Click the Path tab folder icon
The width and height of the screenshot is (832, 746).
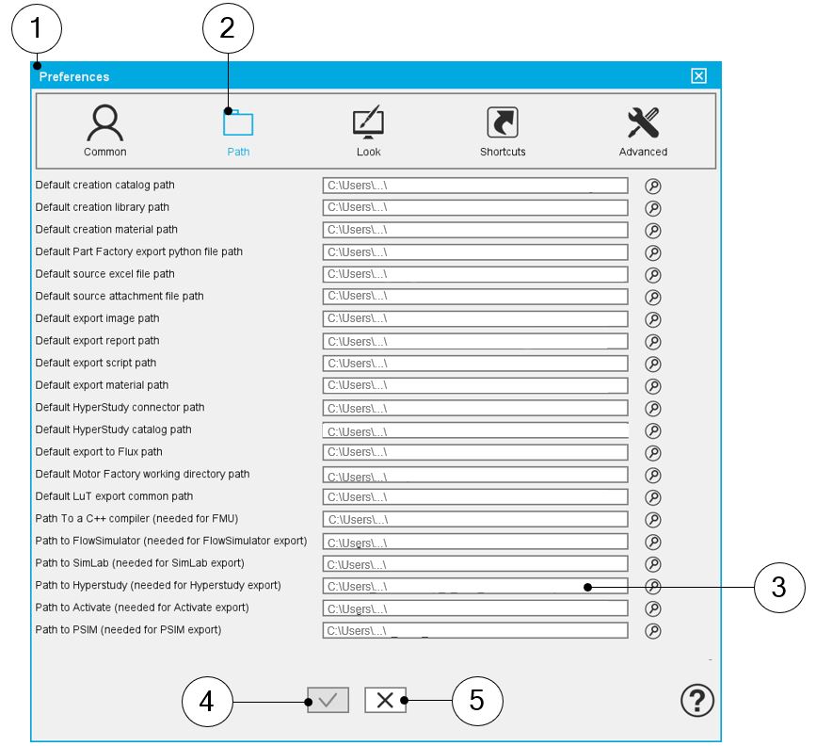[238, 123]
